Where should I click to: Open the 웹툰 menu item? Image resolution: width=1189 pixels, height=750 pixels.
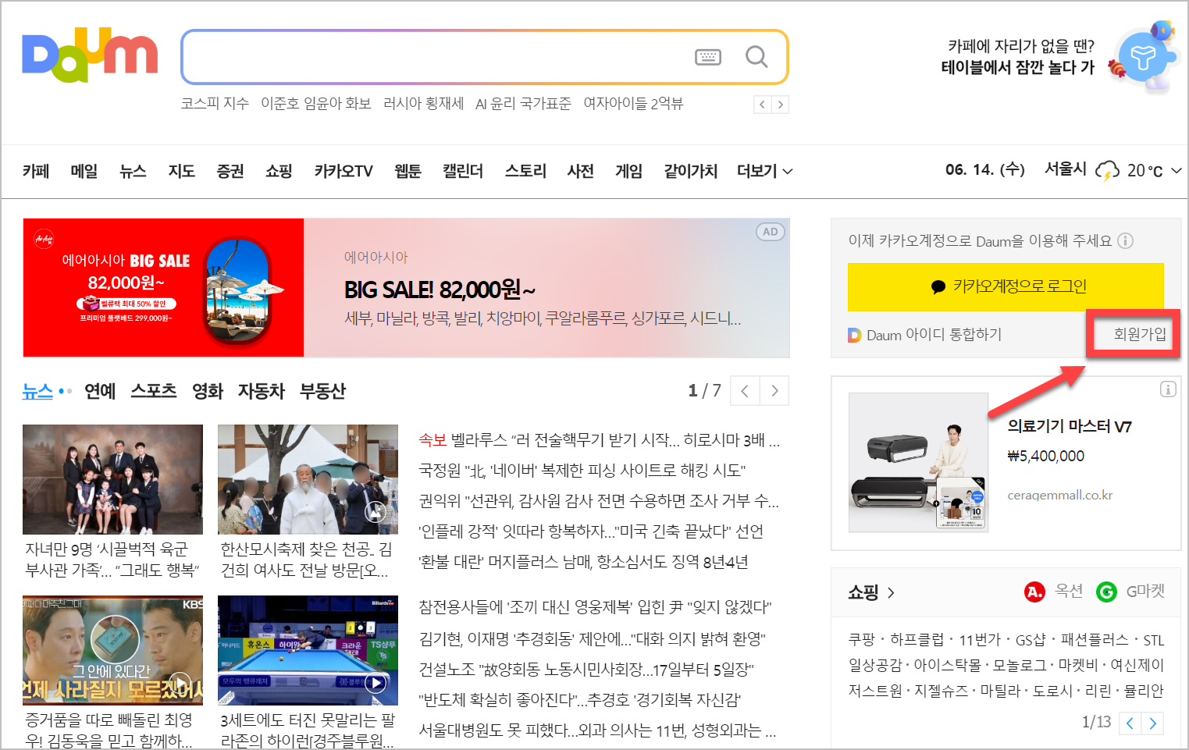coord(408,171)
